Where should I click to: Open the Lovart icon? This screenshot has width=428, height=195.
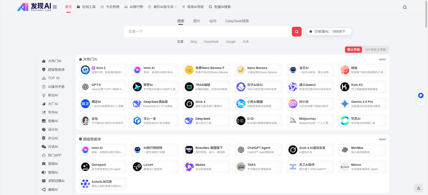tap(137, 167)
